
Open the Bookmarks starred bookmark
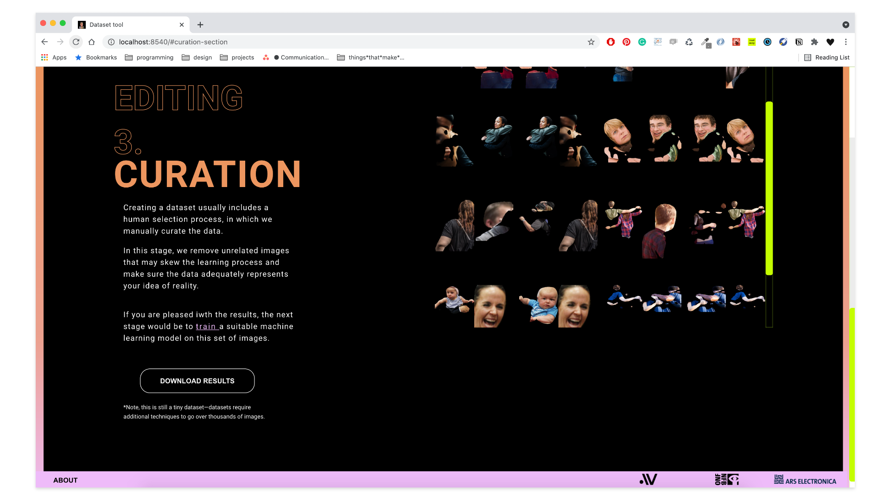(x=96, y=57)
